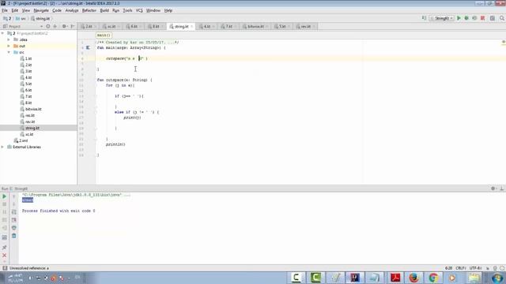Click Restore Layout icon in Run panel

tap(5, 237)
